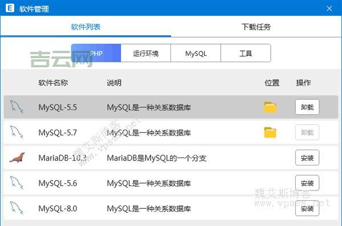The width and height of the screenshot is (342, 226).
Task: Select the MySQL-5.5 name text
Action: (58, 107)
